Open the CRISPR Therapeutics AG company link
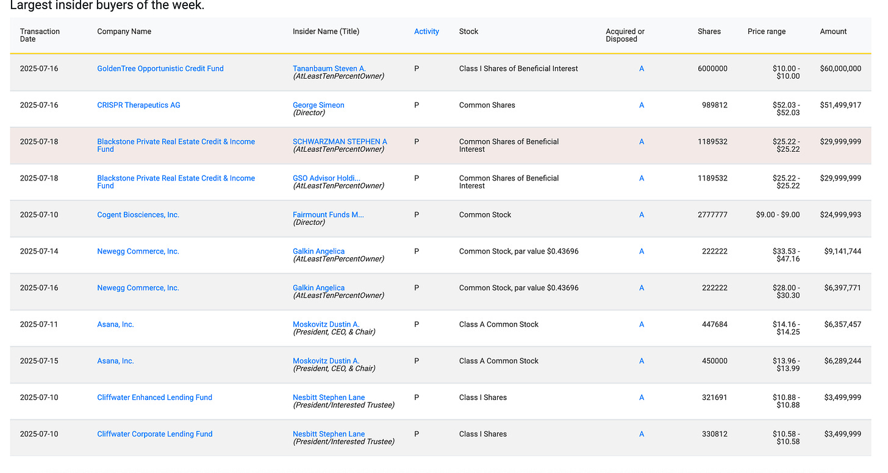The height and width of the screenshot is (473, 888). coord(138,105)
